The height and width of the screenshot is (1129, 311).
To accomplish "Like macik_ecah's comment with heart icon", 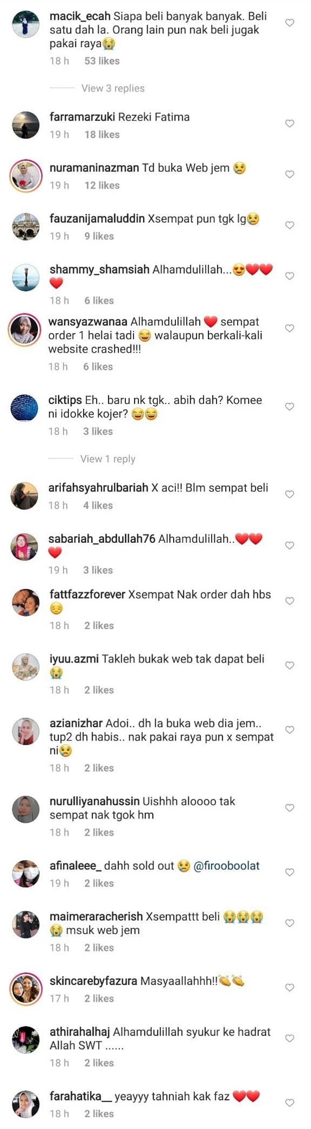I will point(290,23).
